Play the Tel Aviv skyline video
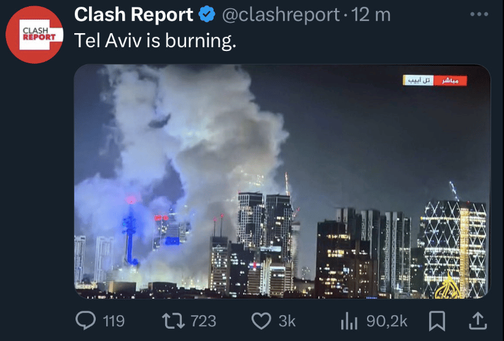This screenshot has height=341, width=504. tap(282, 182)
